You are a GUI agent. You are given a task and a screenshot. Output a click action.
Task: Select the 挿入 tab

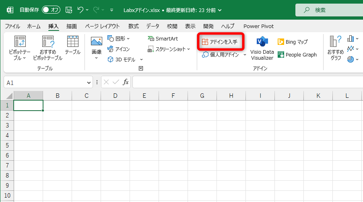click(x=54, y=26)
